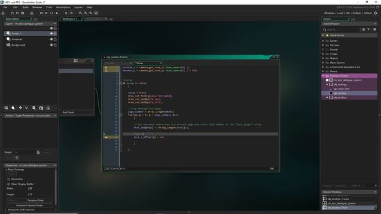The image size is (381, 214).
Task: Create new layer folder icon
Action: tap(41, 108)
